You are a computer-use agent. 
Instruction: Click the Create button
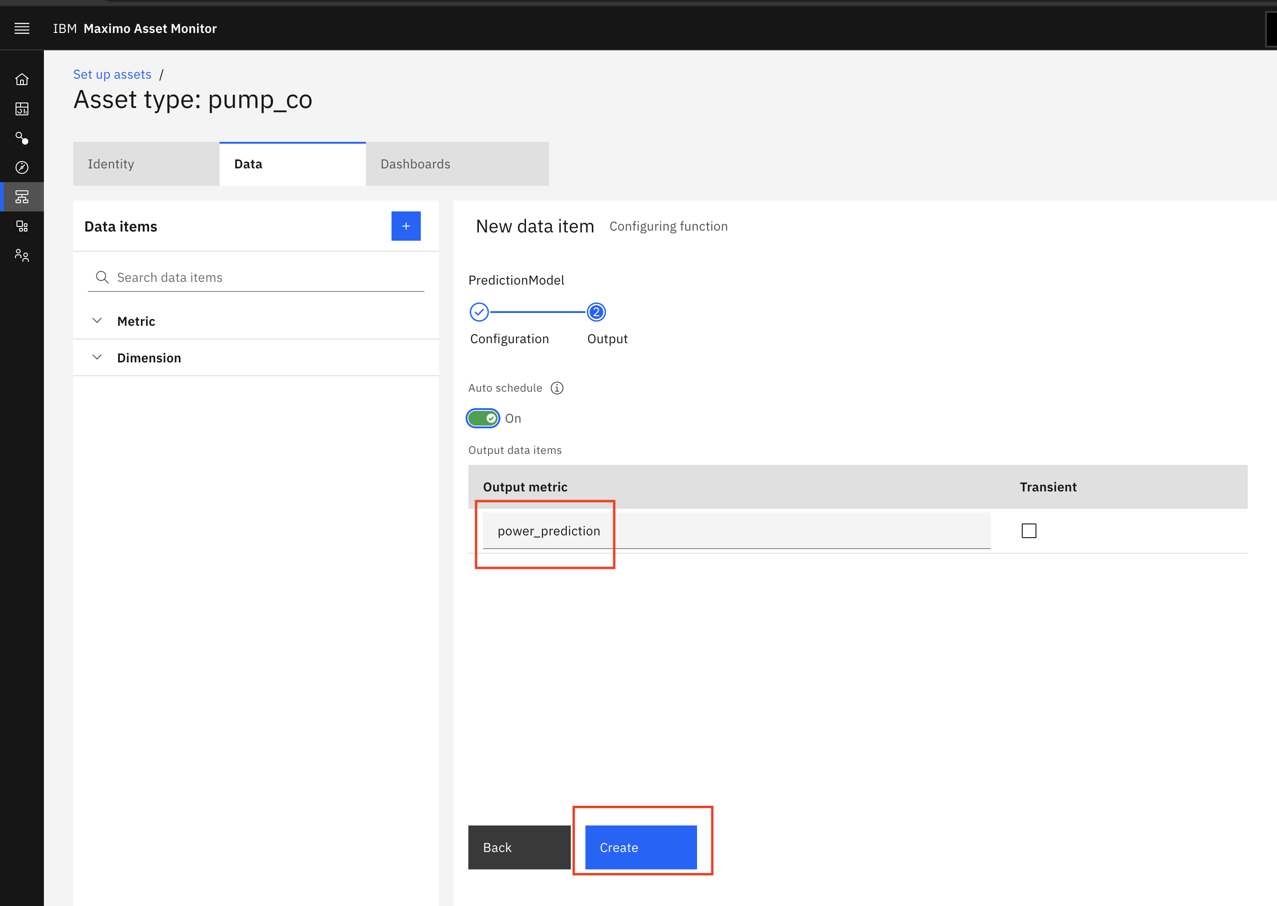[641, 847]
